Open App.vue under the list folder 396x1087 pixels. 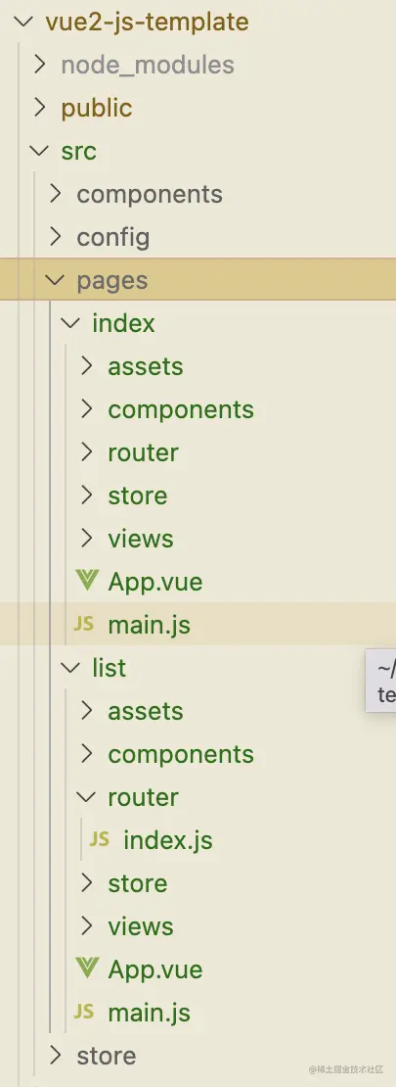click(155, 969)
